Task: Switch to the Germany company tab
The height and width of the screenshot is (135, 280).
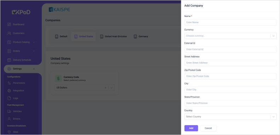Action: coord(141,36)
